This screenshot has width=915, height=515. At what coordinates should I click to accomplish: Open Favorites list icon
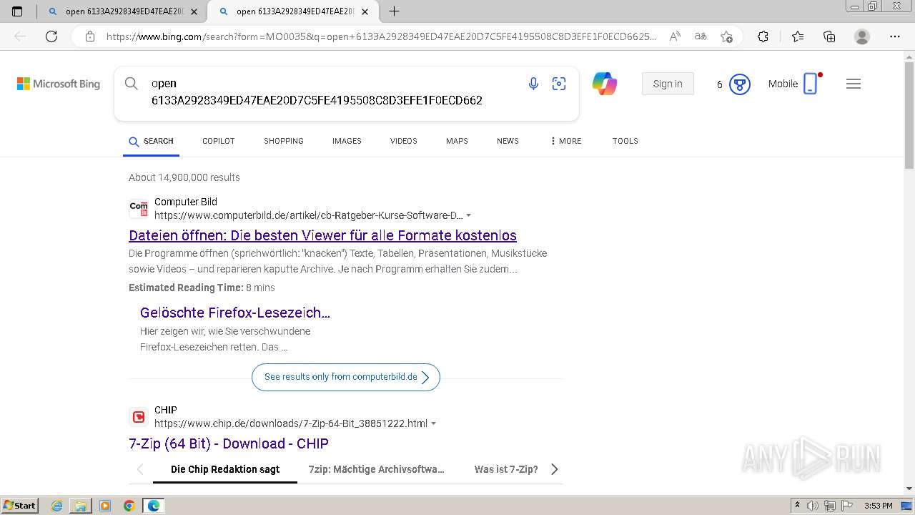click(x=798, y=36)
